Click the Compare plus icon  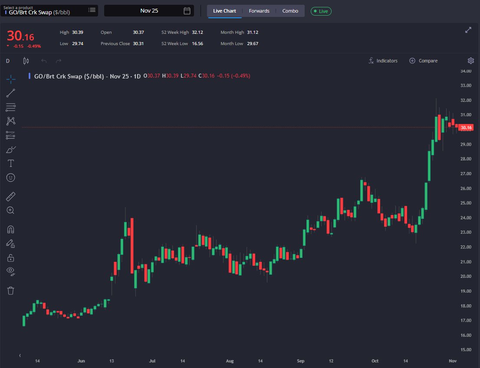coord(412,61)
